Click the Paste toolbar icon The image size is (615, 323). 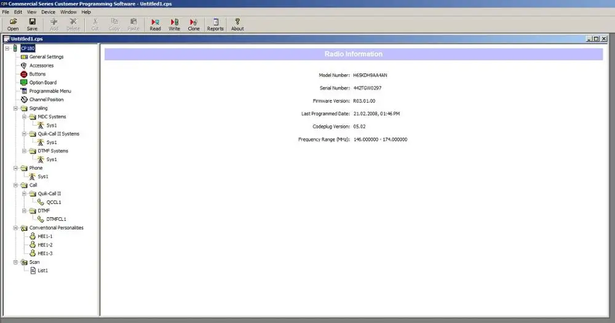tap(133, 22)
